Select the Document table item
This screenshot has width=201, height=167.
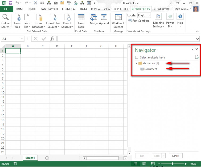(x=149, y=69)
